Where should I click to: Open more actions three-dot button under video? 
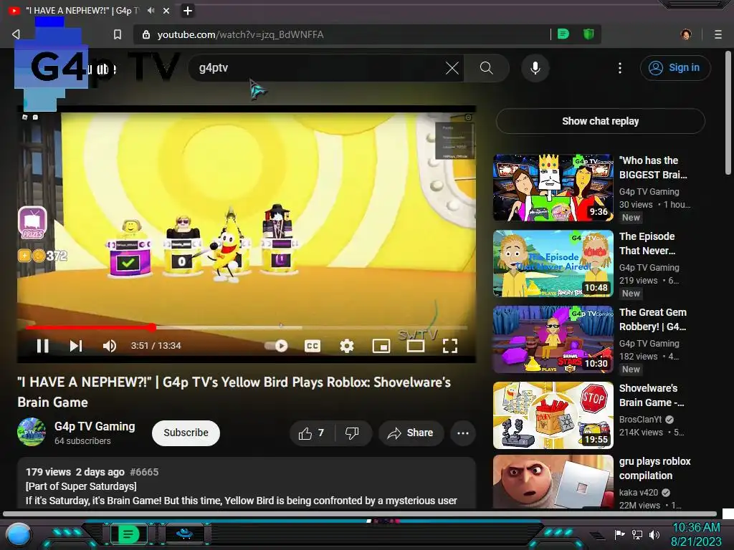463,433
